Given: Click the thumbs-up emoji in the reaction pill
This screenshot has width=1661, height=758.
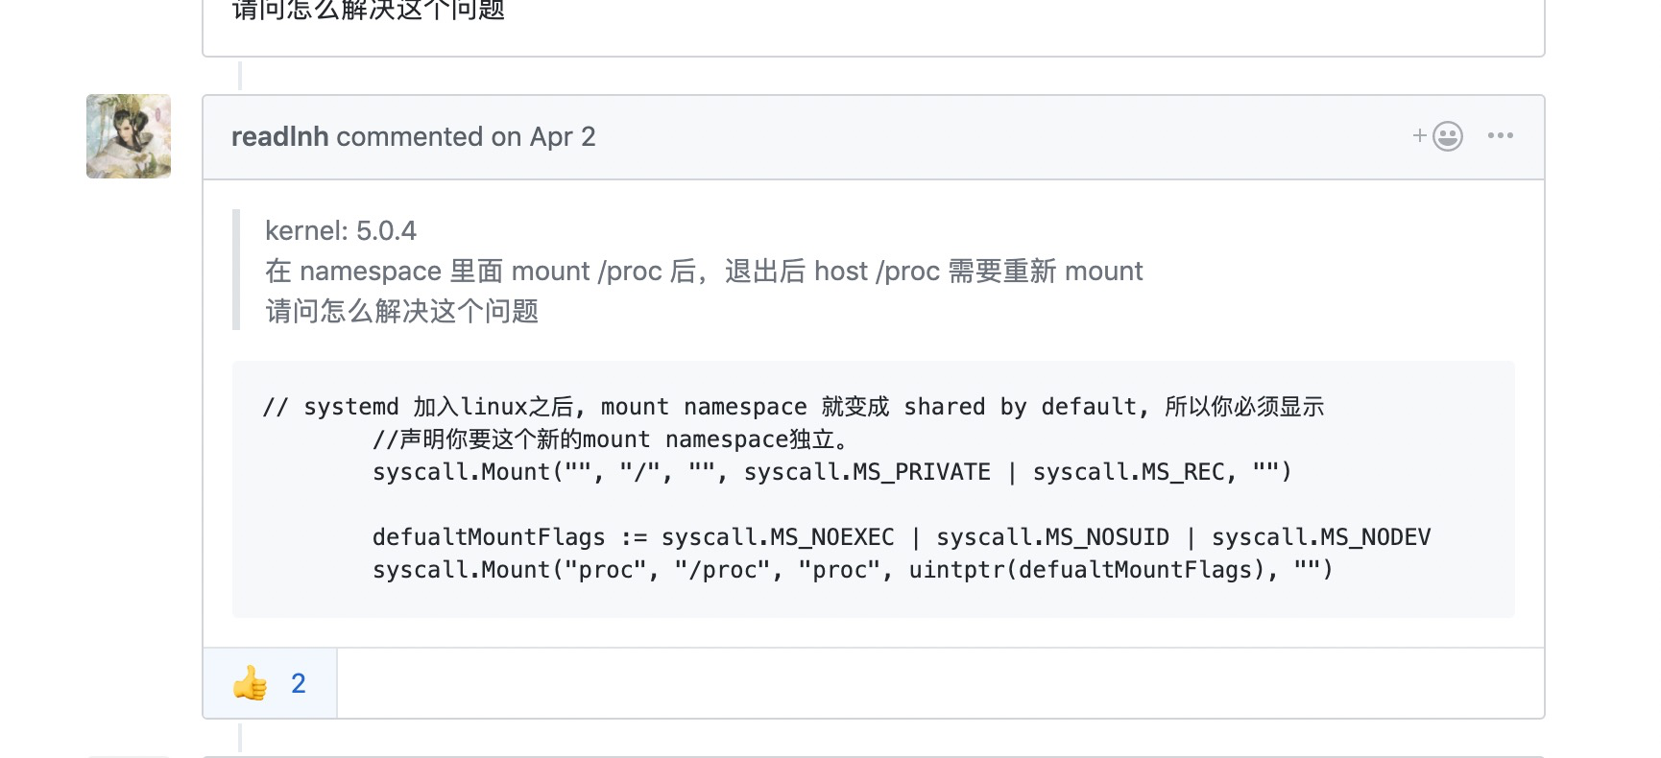Looking at the screenshot, I should [248, 683].
